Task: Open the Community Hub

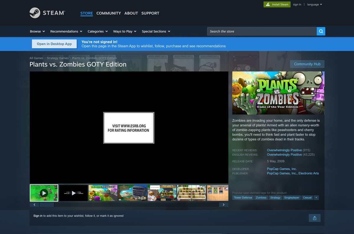Action: tap(307, 64)
